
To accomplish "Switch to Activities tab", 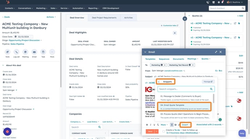I will coord(128,18).
